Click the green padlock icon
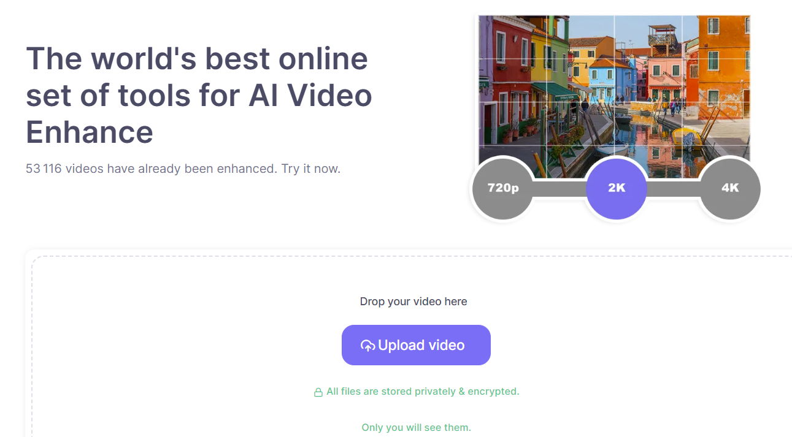The image size is (792, 437). (318, 392)
